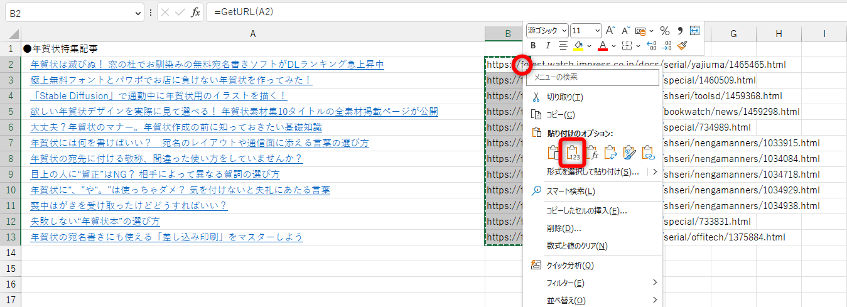Apply comma style format
Screen dimensions: 847x307
680,31
